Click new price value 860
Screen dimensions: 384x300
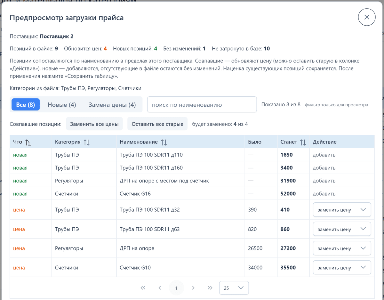coord(285,229)
